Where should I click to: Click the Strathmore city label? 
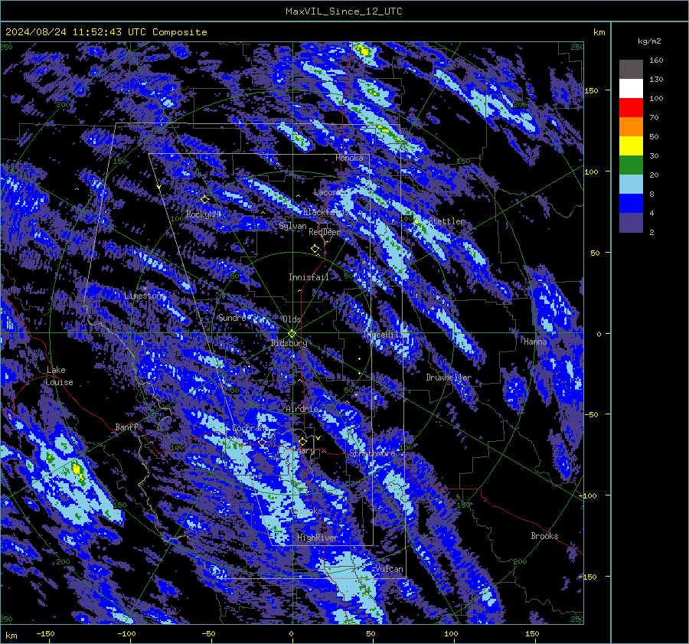(x=372, y=453)
